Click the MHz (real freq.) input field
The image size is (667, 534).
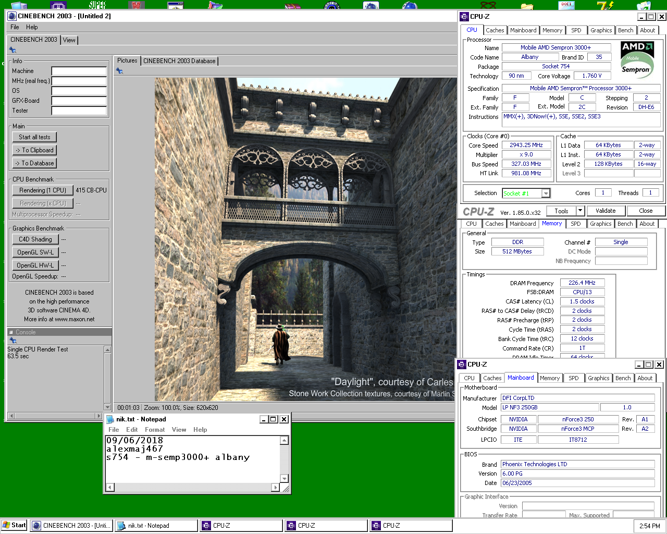[x=79, y=81]
